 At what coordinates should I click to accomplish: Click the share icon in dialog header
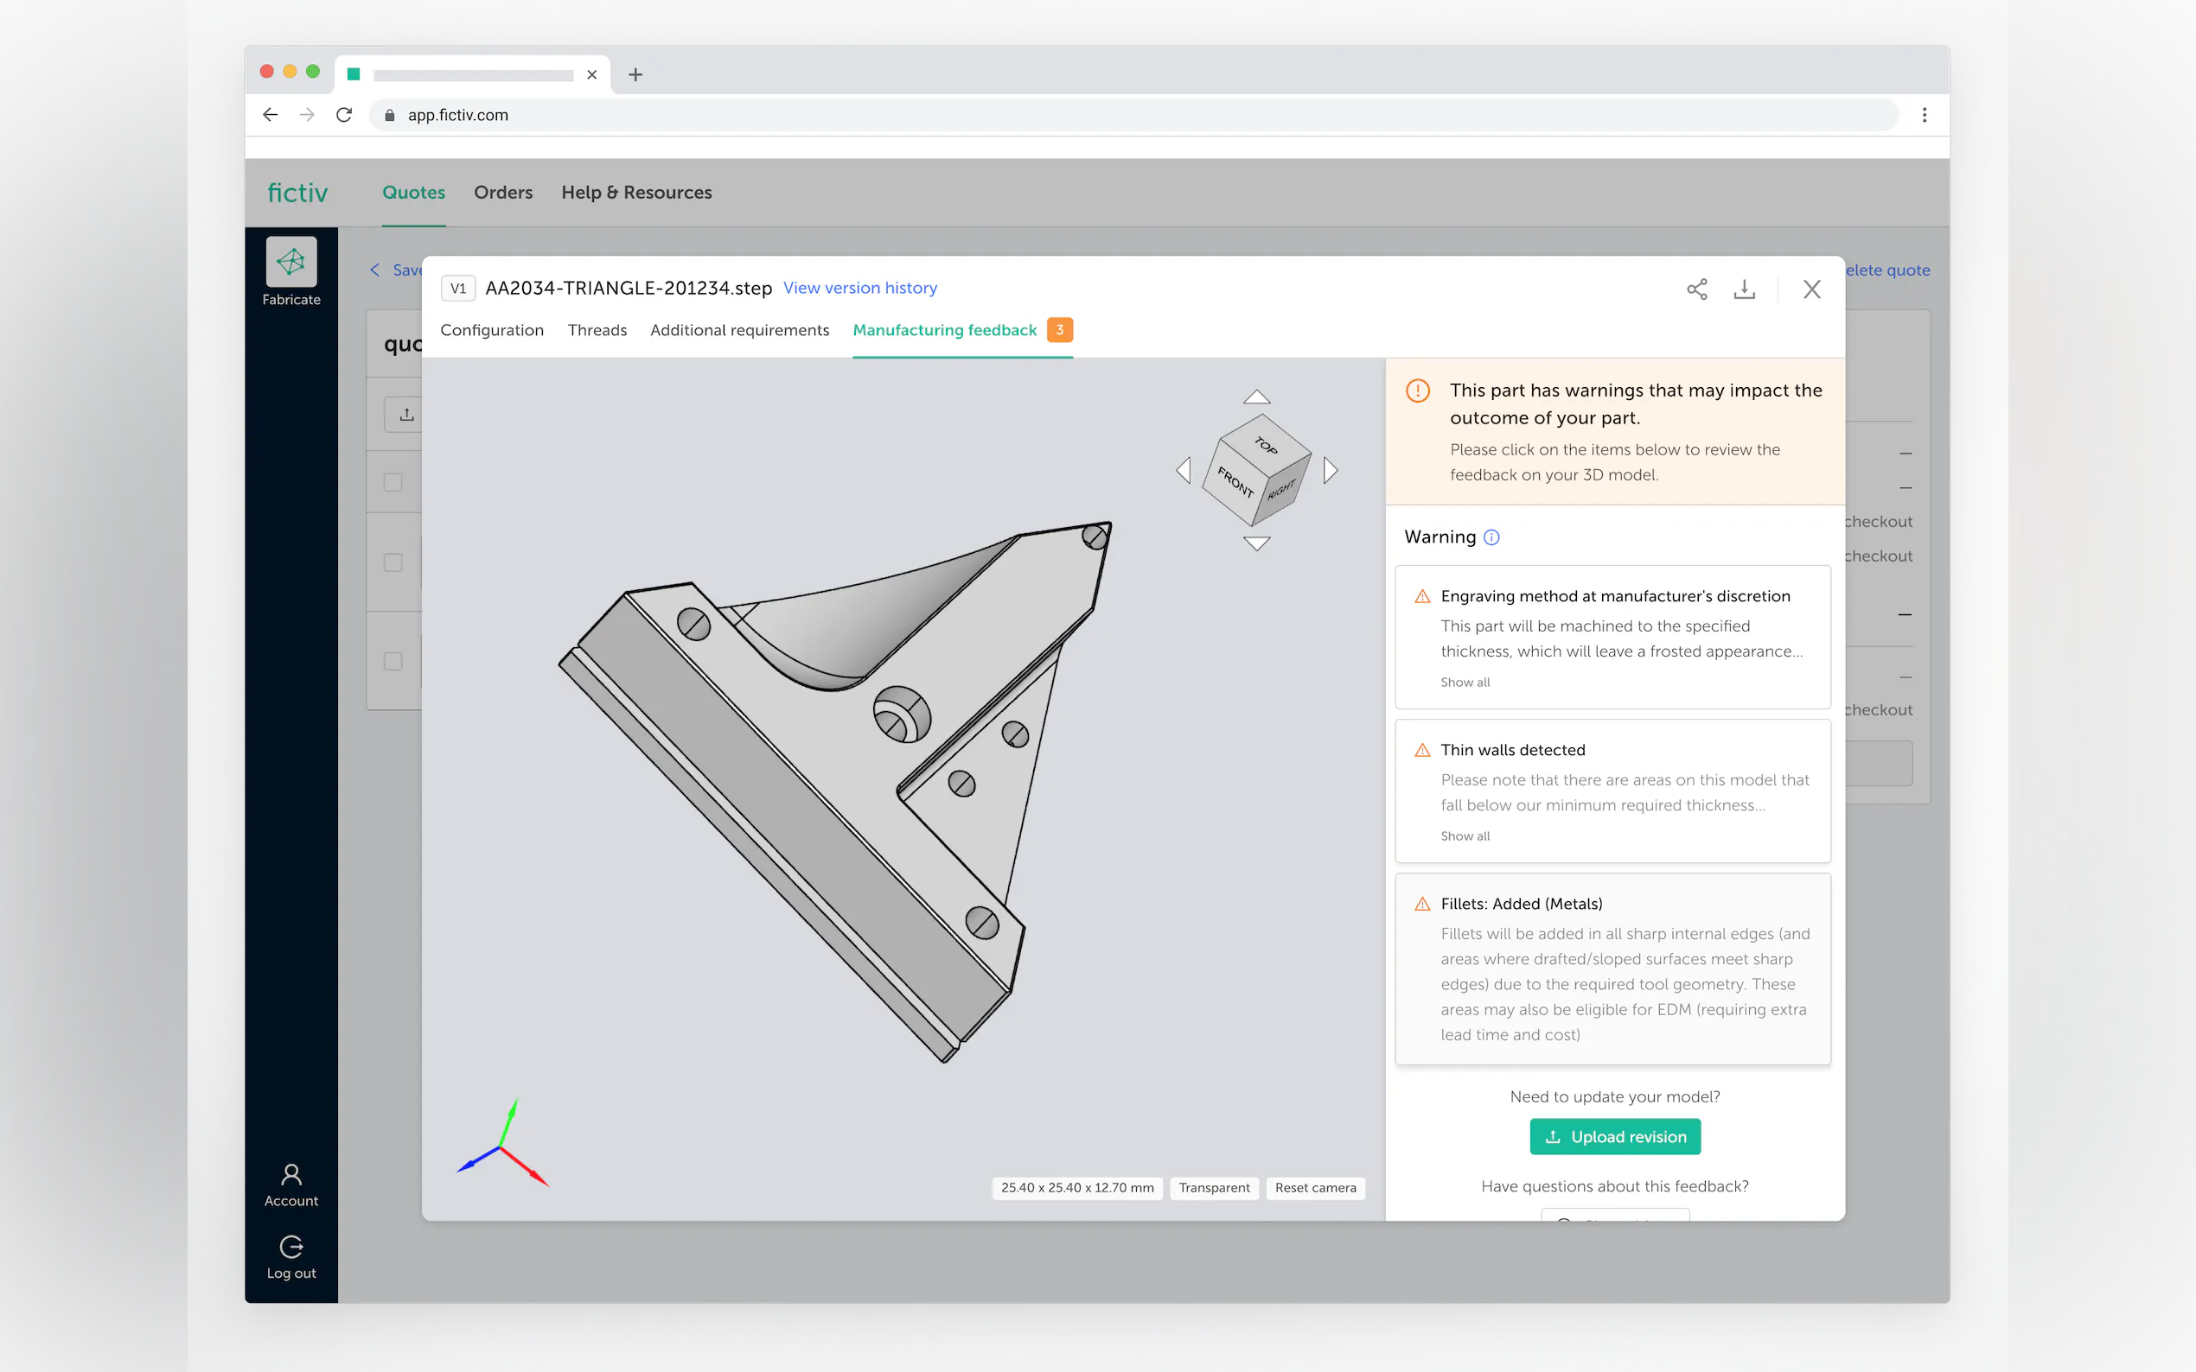pyautogui.click(x=1695, y=289)
